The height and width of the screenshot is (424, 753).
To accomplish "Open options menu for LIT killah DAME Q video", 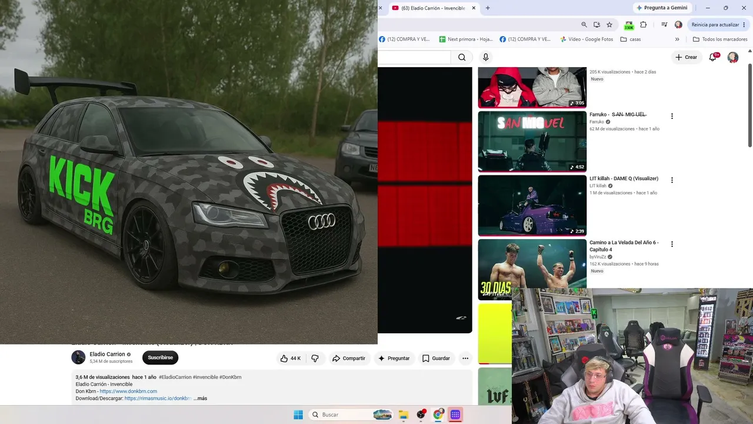I will (672, 180).
